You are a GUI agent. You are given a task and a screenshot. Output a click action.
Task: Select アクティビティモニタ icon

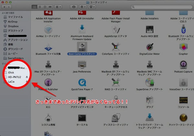(82, 100)
